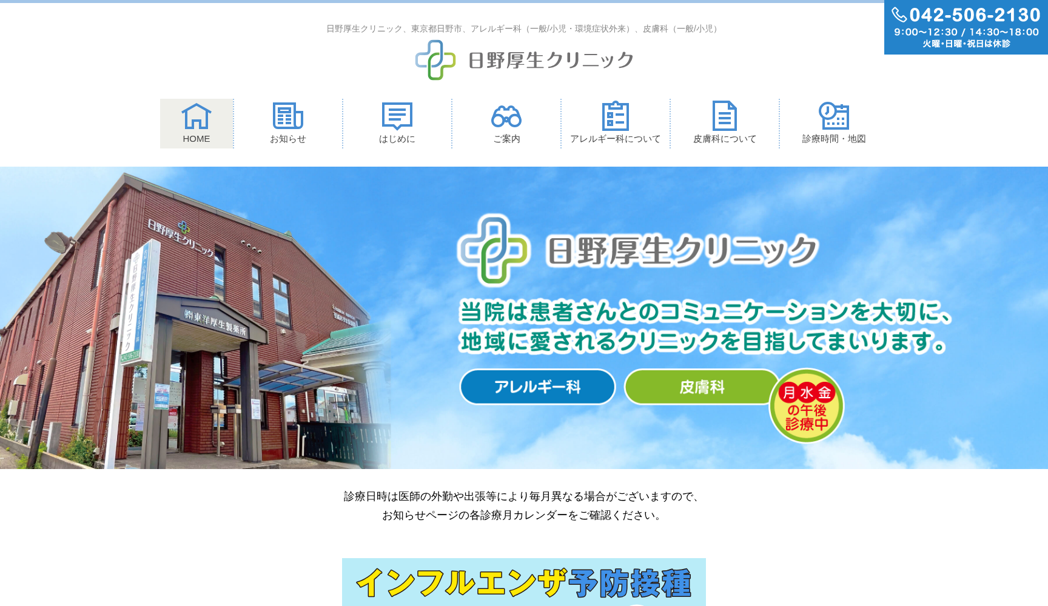The height and width of the screenshot is (606, 1048).
Task: Select the ご案内 binoculars icon
Action: click(x=507, y=116)
